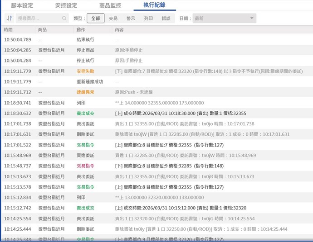Select the 全部 type filter
The image size is (313, 242).
[95, 19]
